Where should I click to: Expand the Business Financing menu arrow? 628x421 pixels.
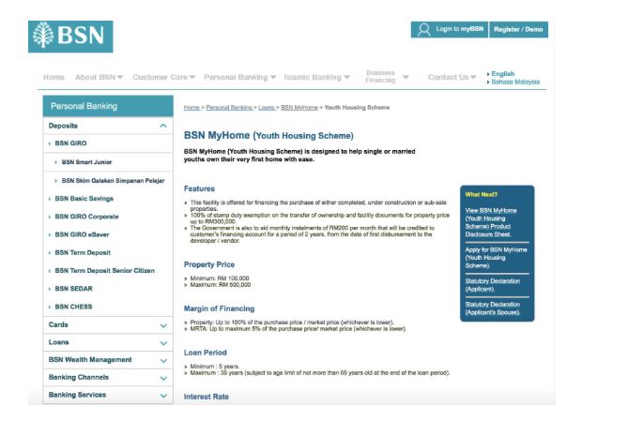[x=406, y=77]
